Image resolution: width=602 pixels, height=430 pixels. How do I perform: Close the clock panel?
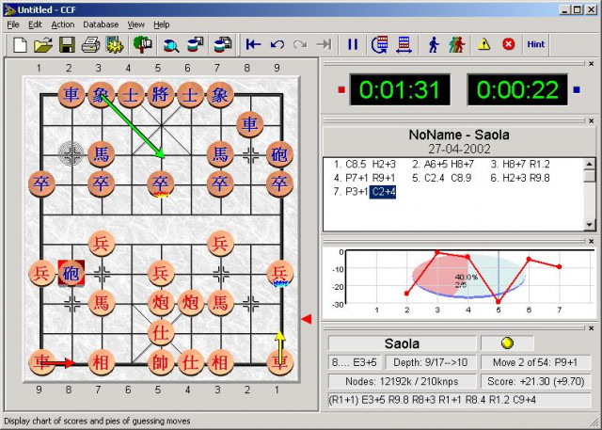click(592, 64)
